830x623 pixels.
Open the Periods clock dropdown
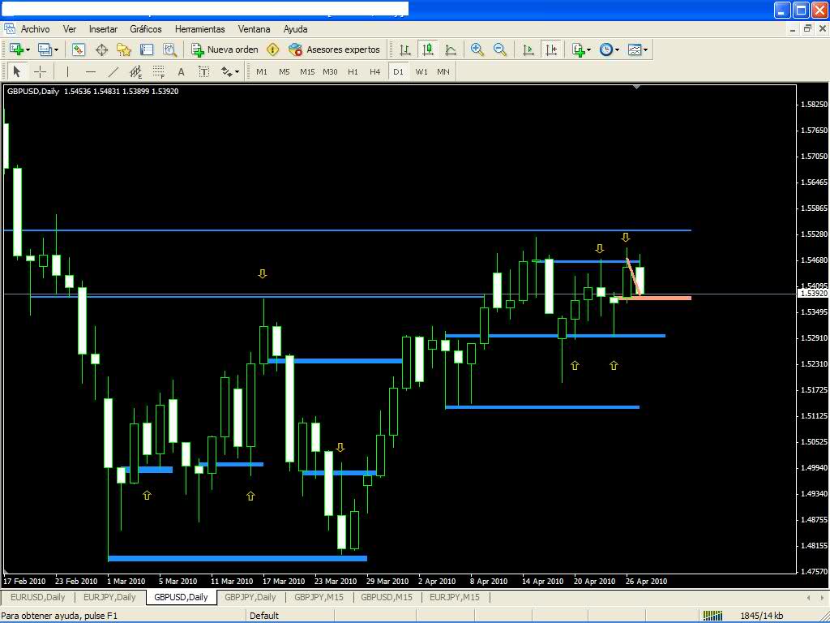(610, 49)
